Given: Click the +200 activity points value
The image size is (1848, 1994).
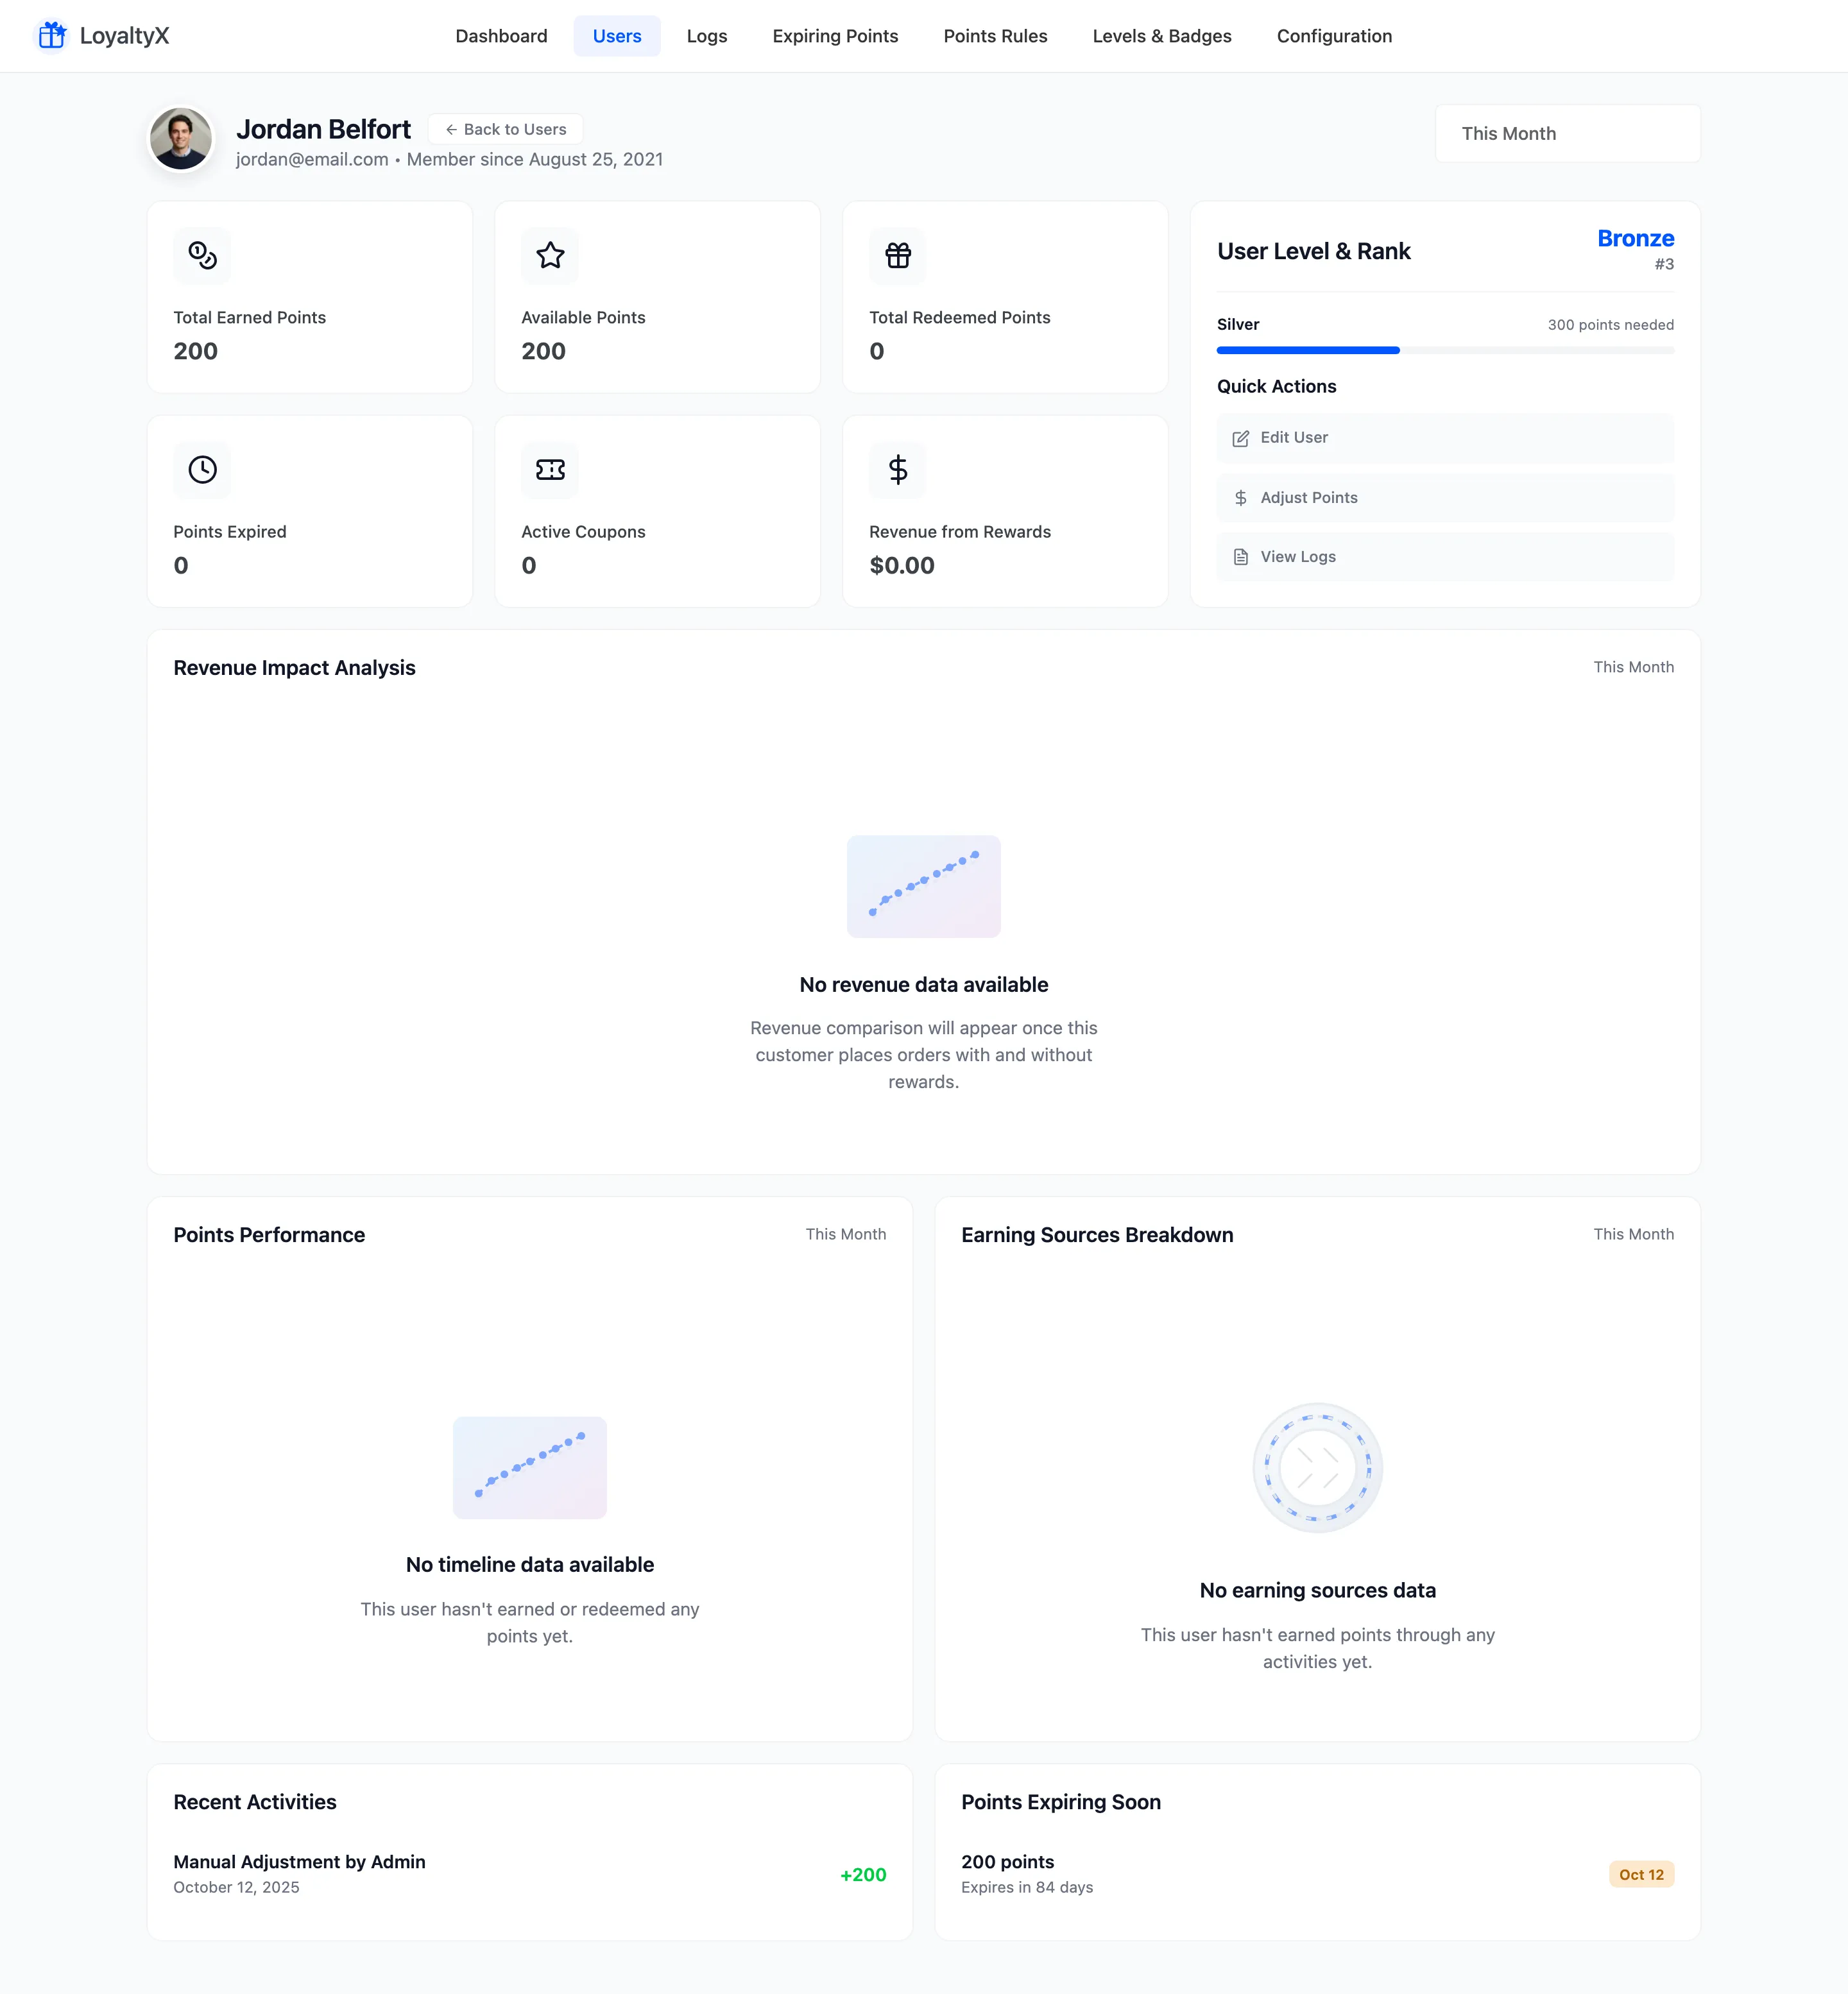Looking at the screenshot, I should pos(863,1875).
